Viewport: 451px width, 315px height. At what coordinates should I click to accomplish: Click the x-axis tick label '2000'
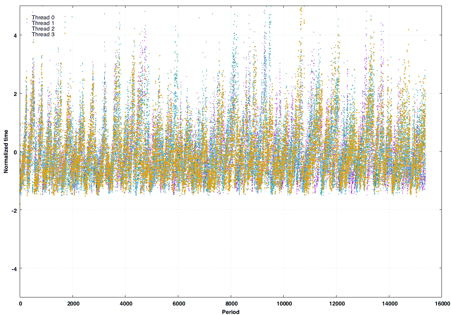point(73,303)
